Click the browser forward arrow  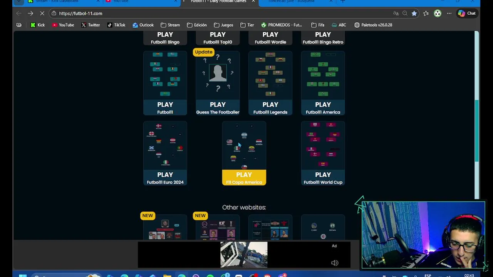pos(30,13)
